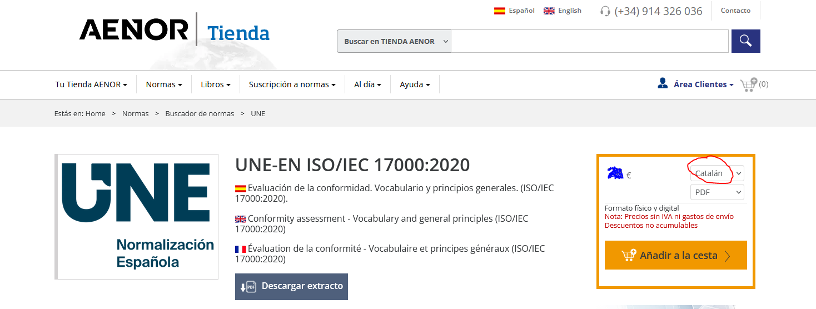Open the Suscripción a normas menu
The height and width of the screenshot is (309, 816).
[292, 84]
